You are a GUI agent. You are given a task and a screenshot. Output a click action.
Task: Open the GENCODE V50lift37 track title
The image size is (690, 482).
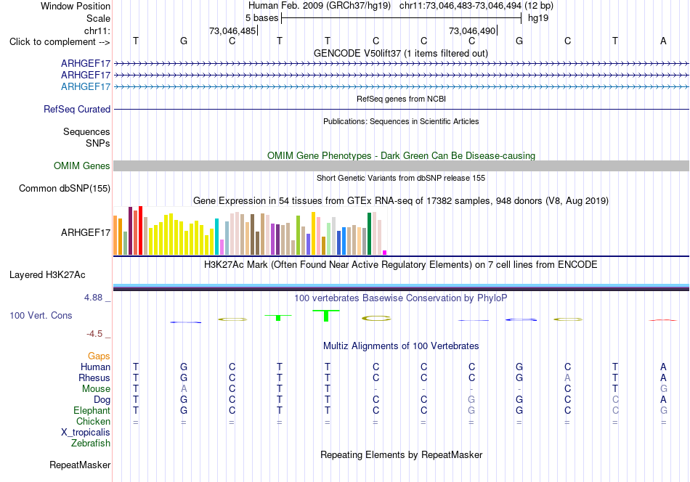[401, 53]
